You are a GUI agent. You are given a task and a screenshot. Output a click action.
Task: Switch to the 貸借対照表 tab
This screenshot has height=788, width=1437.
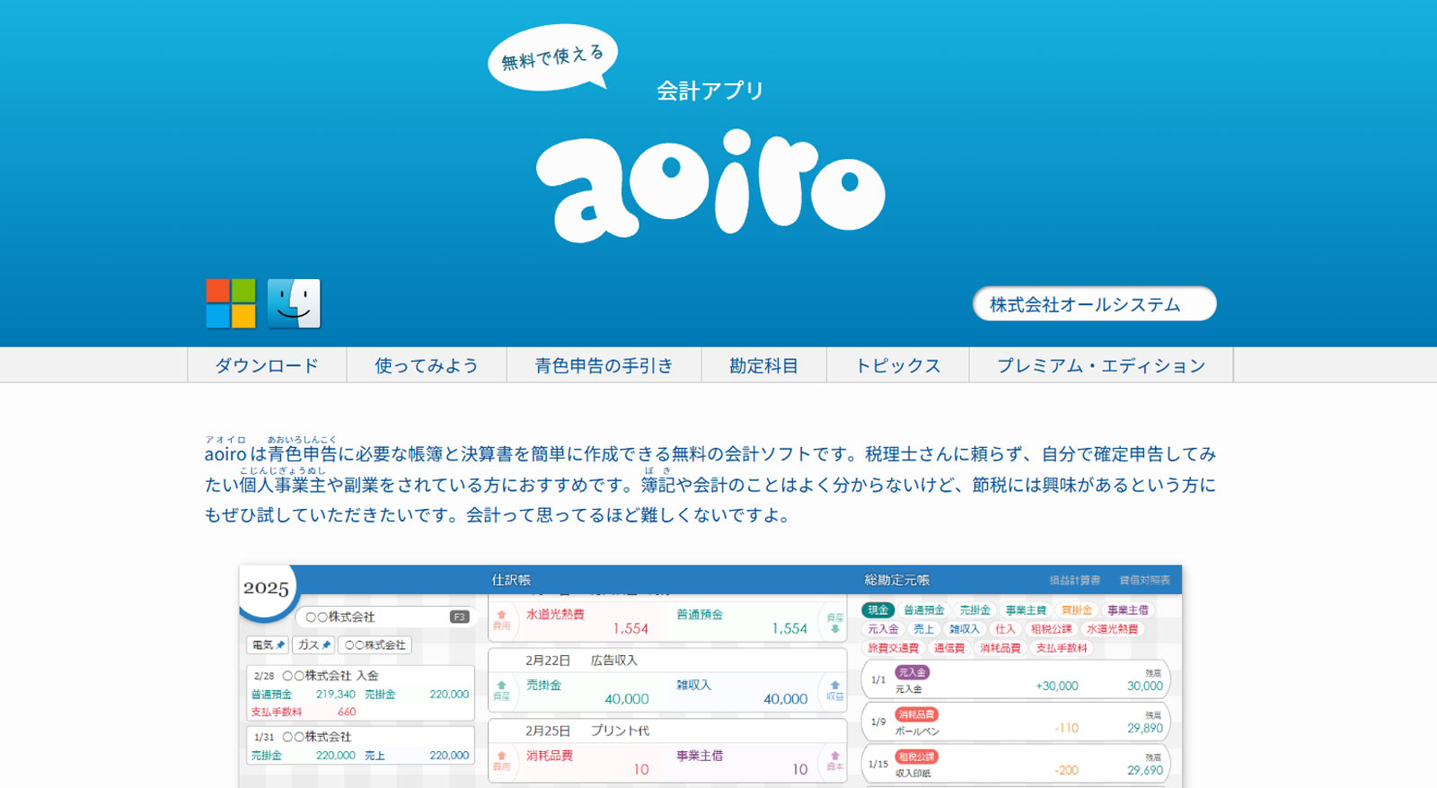click(1145, 581)
